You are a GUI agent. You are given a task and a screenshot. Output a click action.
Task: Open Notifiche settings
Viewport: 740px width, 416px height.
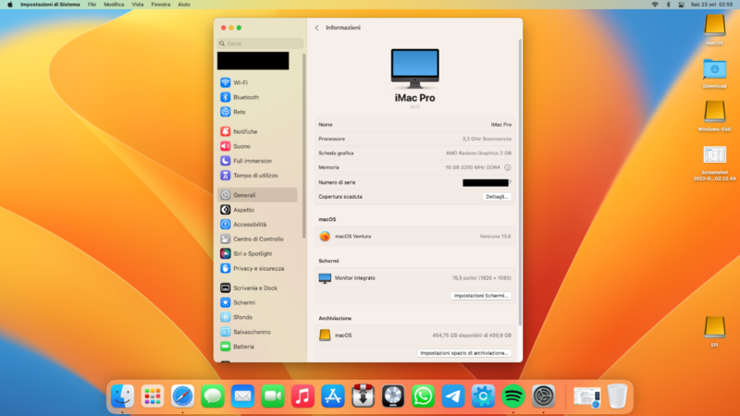[257, 131]
